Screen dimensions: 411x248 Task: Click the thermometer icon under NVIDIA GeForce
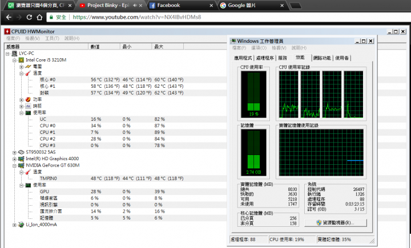coord(28,172)
